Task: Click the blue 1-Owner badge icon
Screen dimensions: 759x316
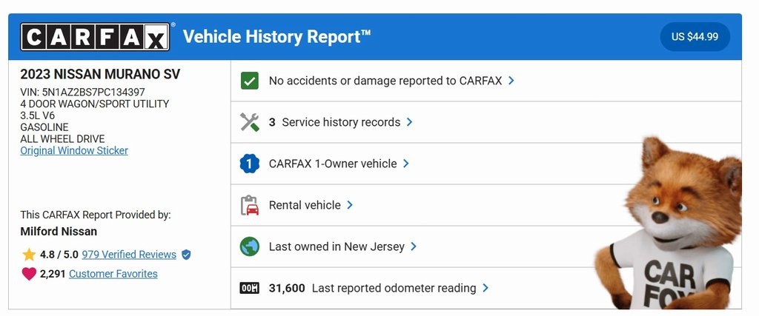Action: click(250, 164)
